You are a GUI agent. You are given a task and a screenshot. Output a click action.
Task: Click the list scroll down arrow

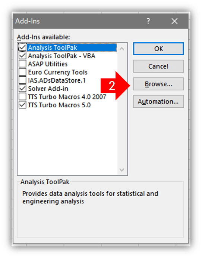[121, 170]
